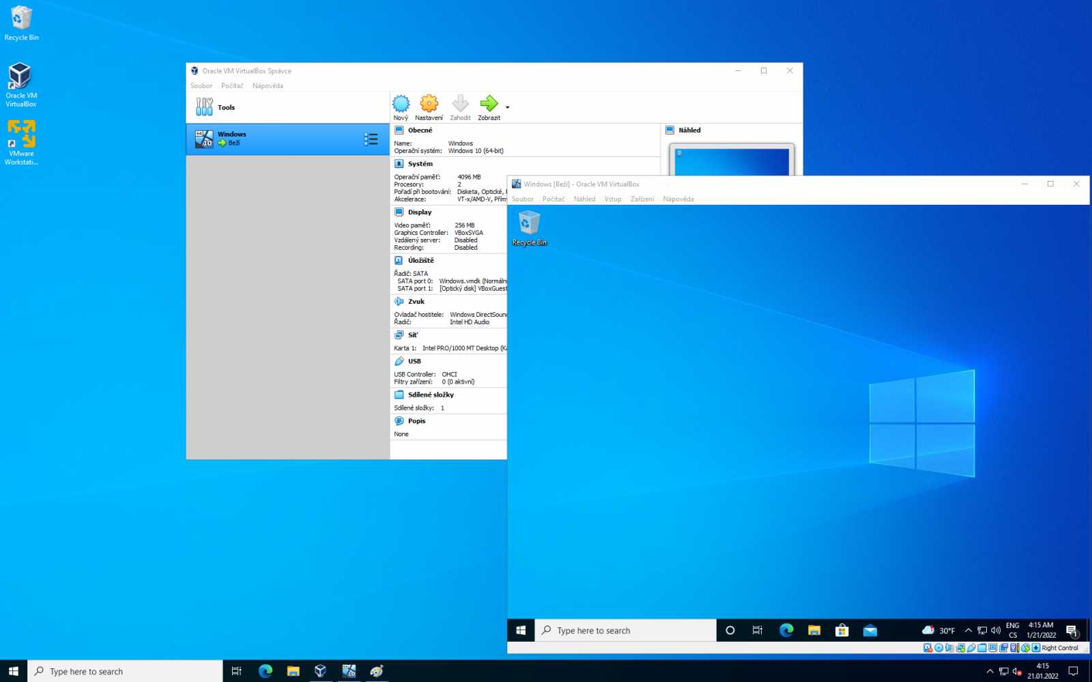Screen dimensions: 1092x682
Task: Click the Síť section header link
Action: point(413,335)
